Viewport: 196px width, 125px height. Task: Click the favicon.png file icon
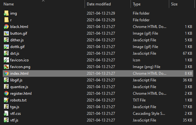(x=6, y=67)
